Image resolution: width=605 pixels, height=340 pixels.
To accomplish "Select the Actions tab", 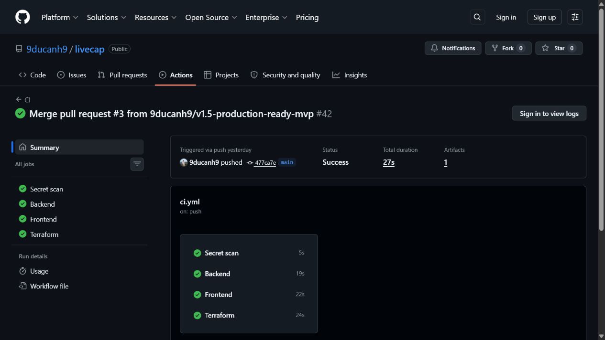I will coord(176,75).
